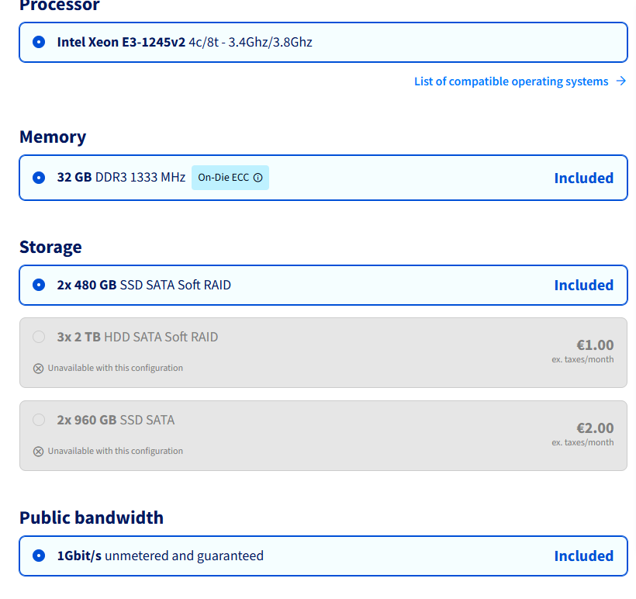
Task: Click the On-Die ECC badge label
Action: tap(223, 178)
